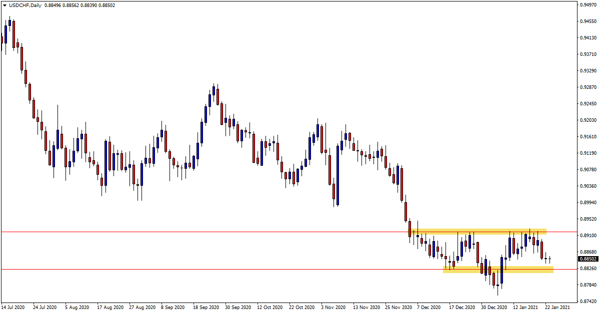Click the low price value 0.88390
Image resolution: width=600 pixels, height=313 pixels.
click(89, 5)
